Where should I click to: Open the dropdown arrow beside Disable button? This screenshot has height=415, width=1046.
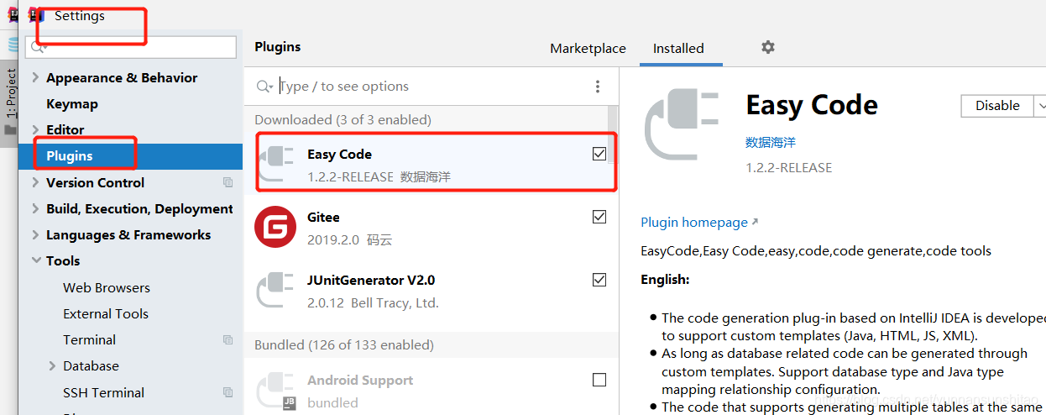1041,105
